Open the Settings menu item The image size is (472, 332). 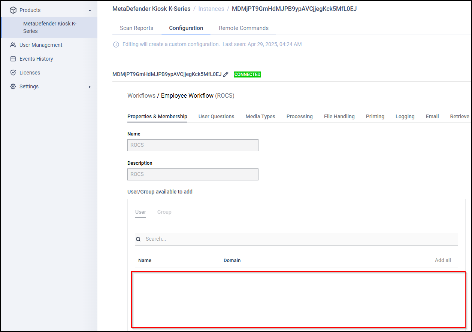[29, 86]
